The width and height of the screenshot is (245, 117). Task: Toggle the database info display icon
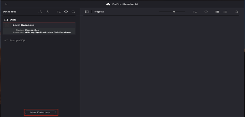[x=66, y=12]
